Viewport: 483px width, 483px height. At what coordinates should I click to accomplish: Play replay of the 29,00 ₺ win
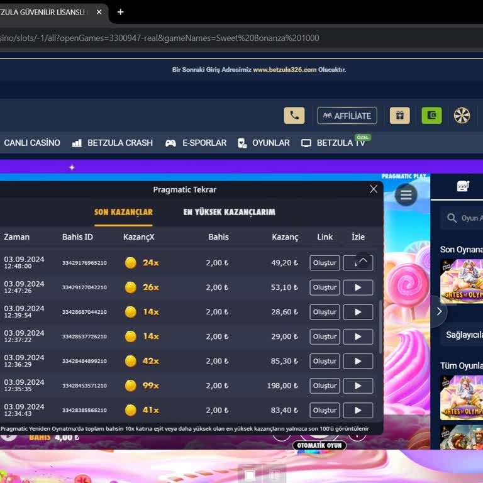(x=358, y=336)
